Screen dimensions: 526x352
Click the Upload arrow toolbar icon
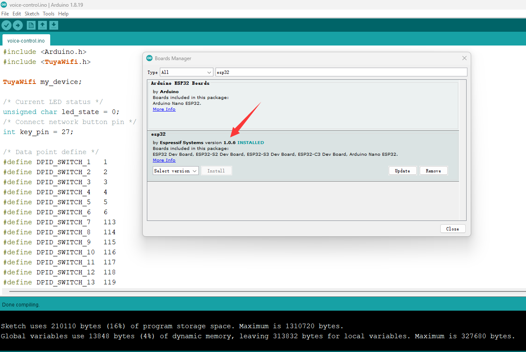[x=18, y=25]
